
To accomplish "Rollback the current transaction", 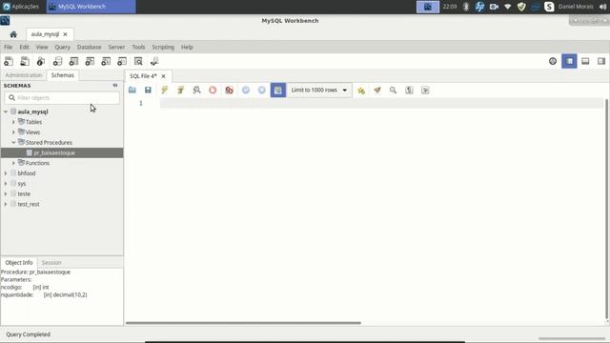I will point(262,90).
